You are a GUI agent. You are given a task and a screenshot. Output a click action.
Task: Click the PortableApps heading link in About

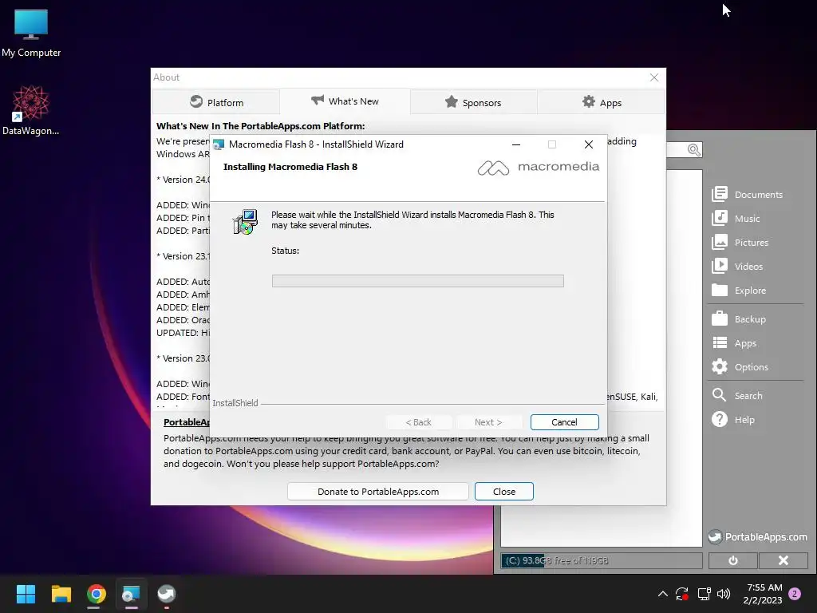(187, 422)
